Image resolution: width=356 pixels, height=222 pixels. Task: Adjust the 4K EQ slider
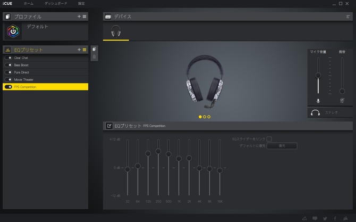[x=199, y=168]
